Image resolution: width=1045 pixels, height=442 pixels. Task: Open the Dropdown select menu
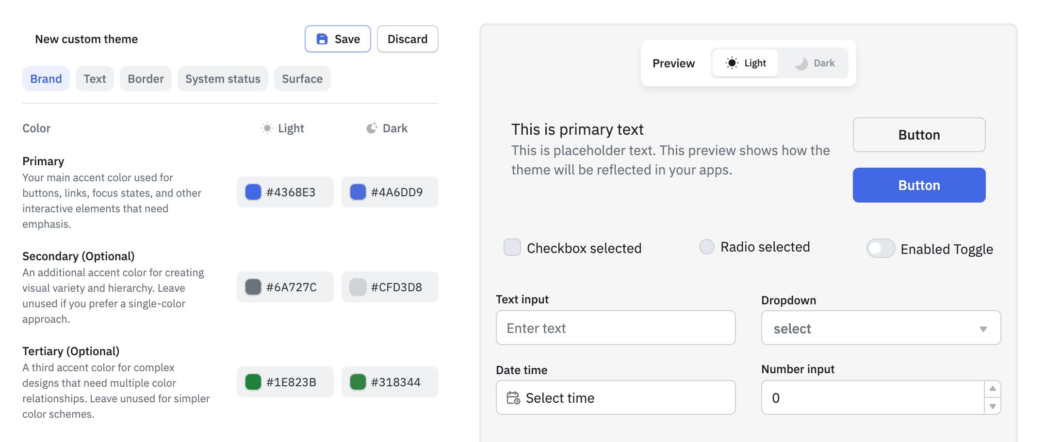coord(880,328)
